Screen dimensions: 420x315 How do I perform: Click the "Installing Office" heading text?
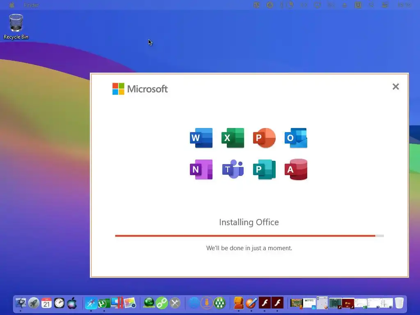249,222
